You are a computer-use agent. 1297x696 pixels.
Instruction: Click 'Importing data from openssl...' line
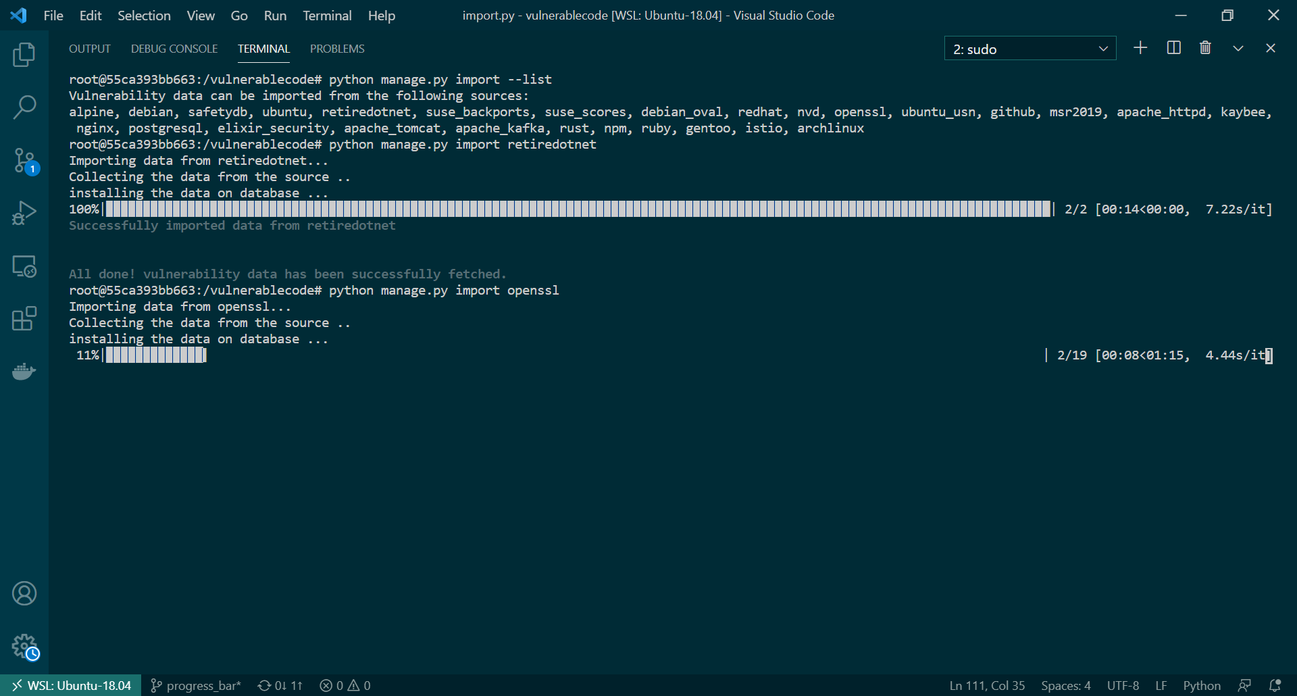coord(180,307)
